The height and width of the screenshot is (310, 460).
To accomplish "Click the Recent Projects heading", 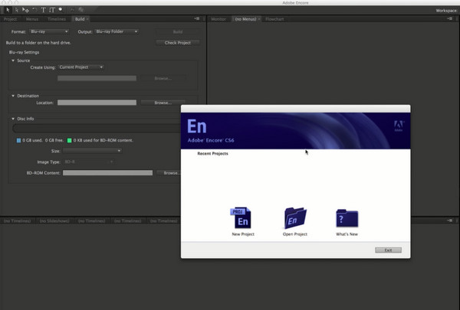I will point(212,153).
